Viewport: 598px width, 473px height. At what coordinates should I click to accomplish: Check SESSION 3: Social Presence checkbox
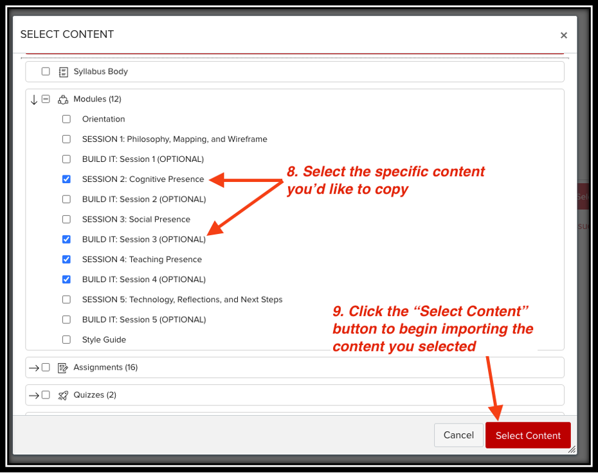(x=66, y=219)
